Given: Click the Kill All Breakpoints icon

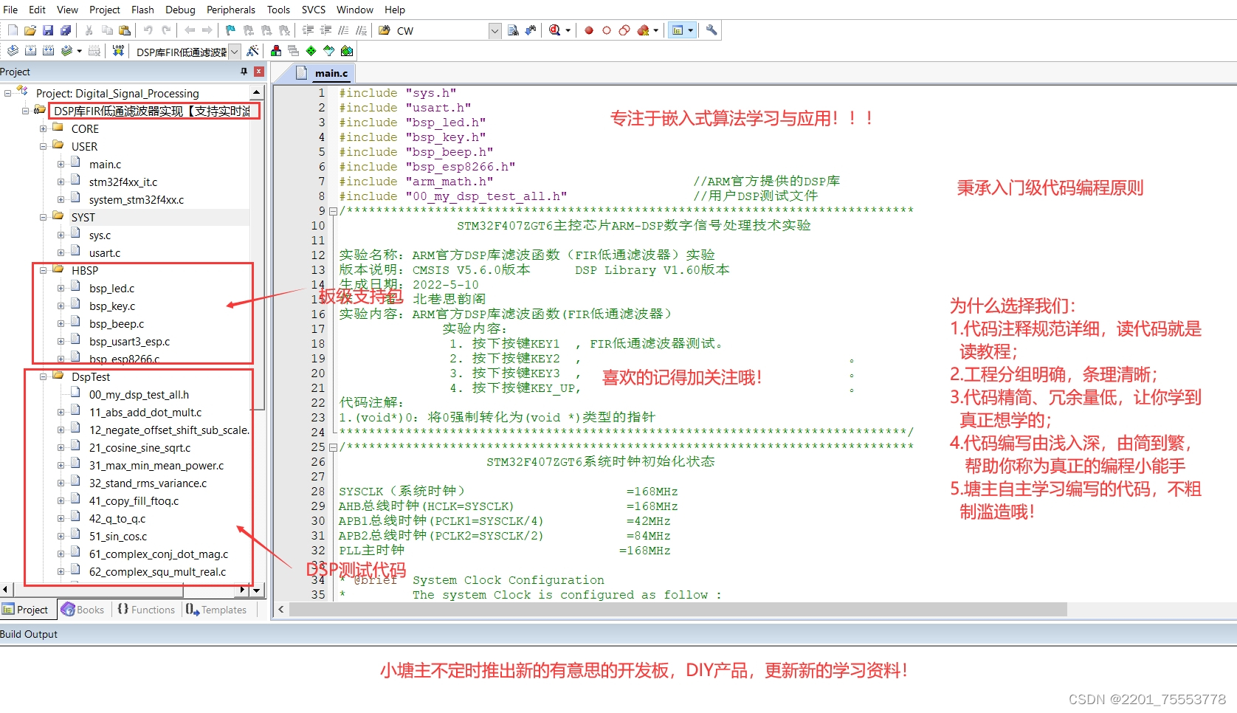Looking at the screenshot, I should (644, 30).
